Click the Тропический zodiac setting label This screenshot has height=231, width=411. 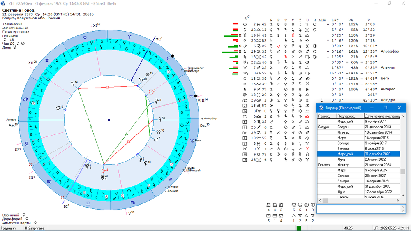(12, 24)
